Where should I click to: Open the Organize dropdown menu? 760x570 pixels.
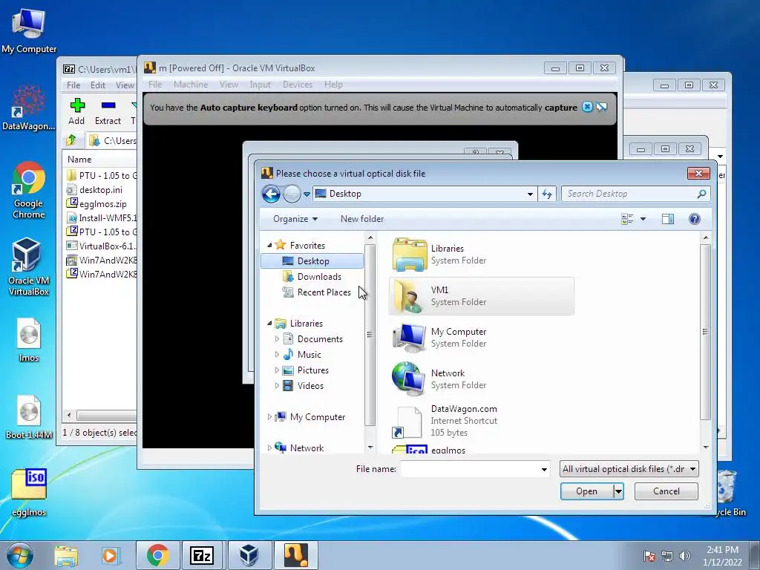pos(295,219)
